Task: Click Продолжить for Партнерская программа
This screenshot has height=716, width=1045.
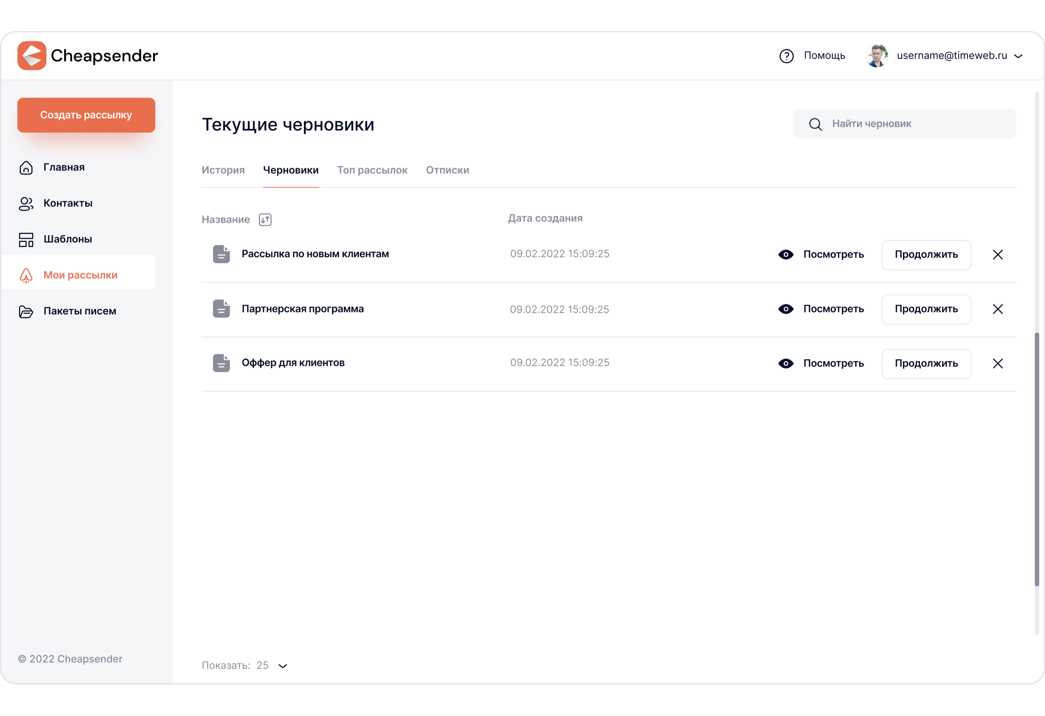Action: click(926, 310)
